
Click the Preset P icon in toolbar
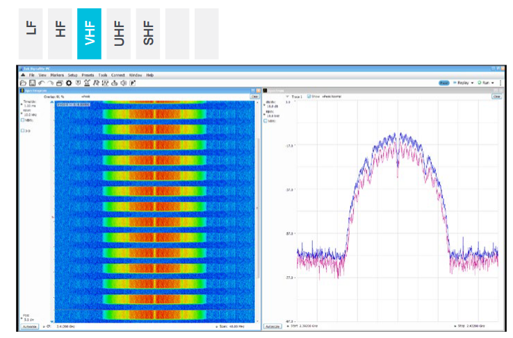click(x=132, y=83)
